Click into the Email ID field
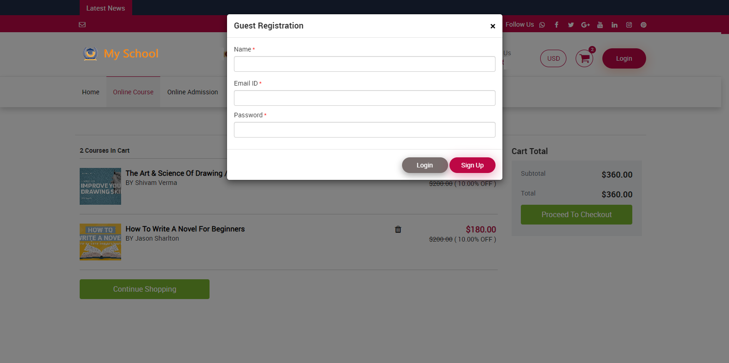The height and width of the screenshot is (363, 729). (364, 98)
